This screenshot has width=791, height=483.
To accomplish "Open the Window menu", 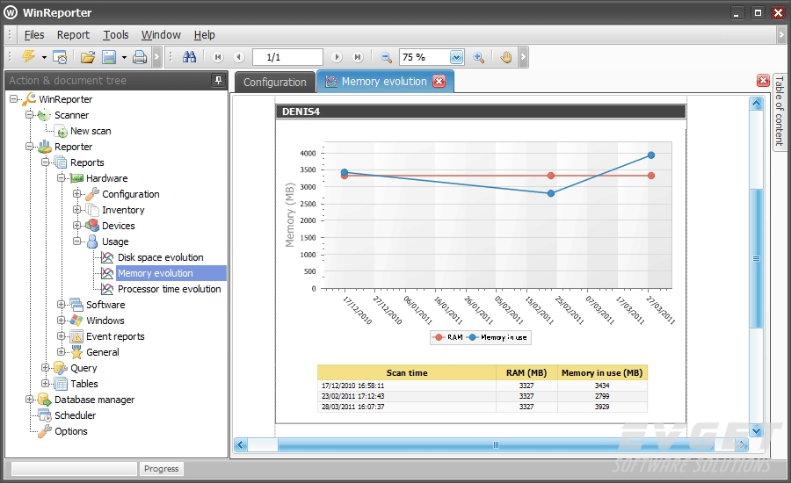I will tap(161, 35).
